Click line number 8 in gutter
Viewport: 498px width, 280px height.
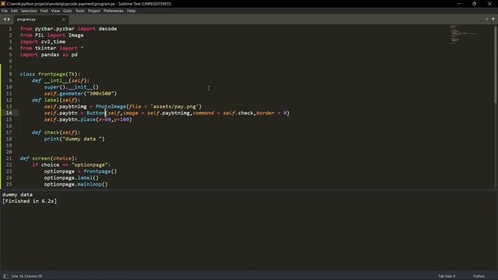(10, 74)
